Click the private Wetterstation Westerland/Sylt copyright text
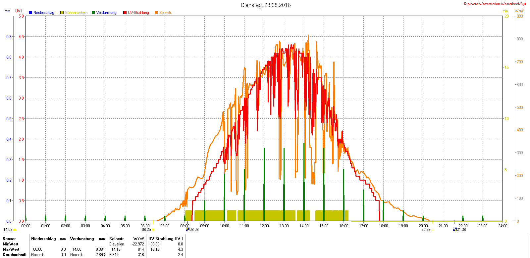The image size is (530, 258). click(495, 4)
